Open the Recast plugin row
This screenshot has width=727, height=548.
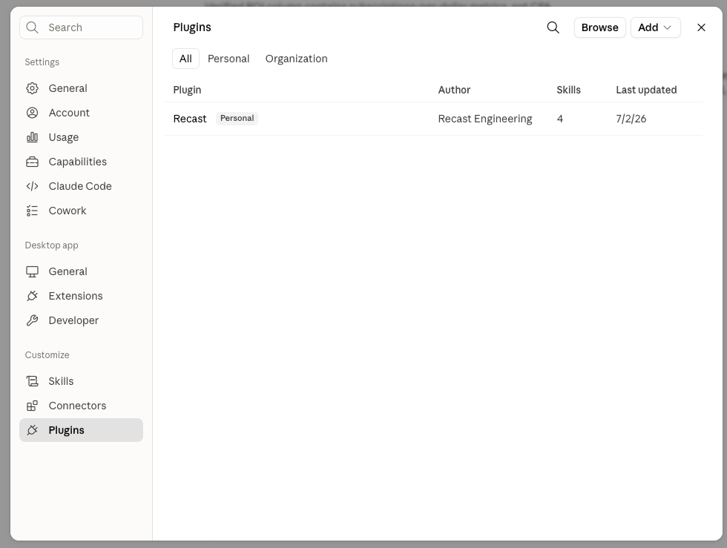[433, 119]
